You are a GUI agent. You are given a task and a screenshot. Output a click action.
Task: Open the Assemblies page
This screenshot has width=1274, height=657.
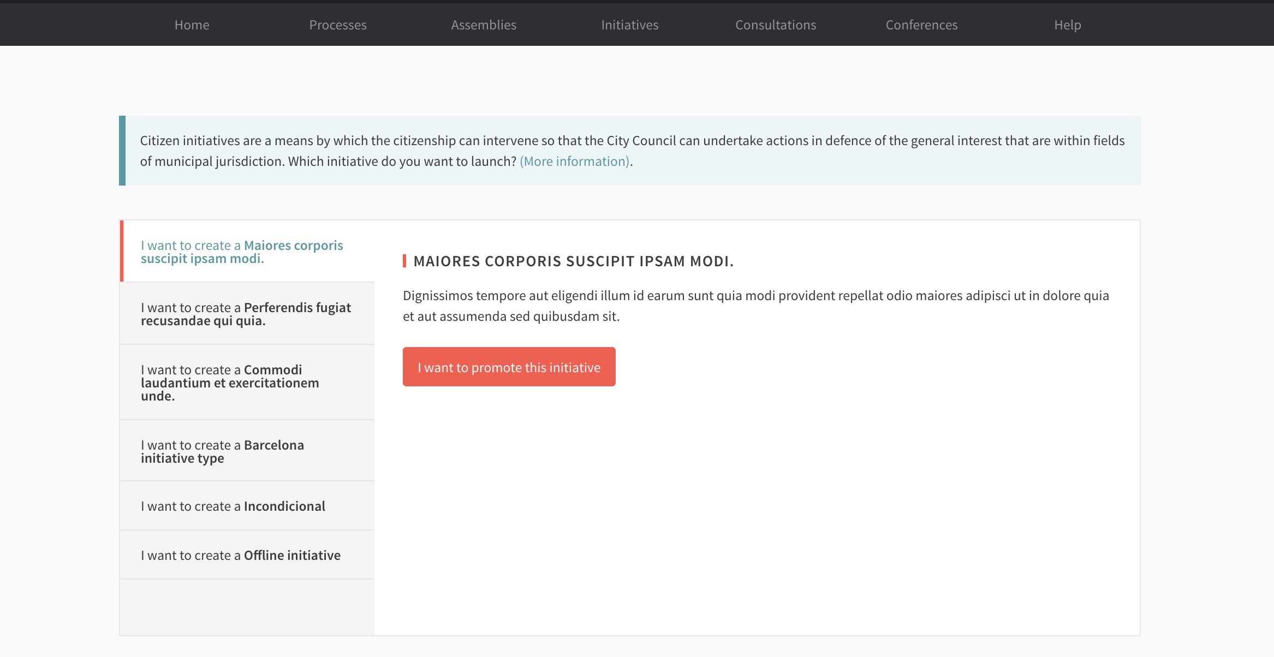484,25
